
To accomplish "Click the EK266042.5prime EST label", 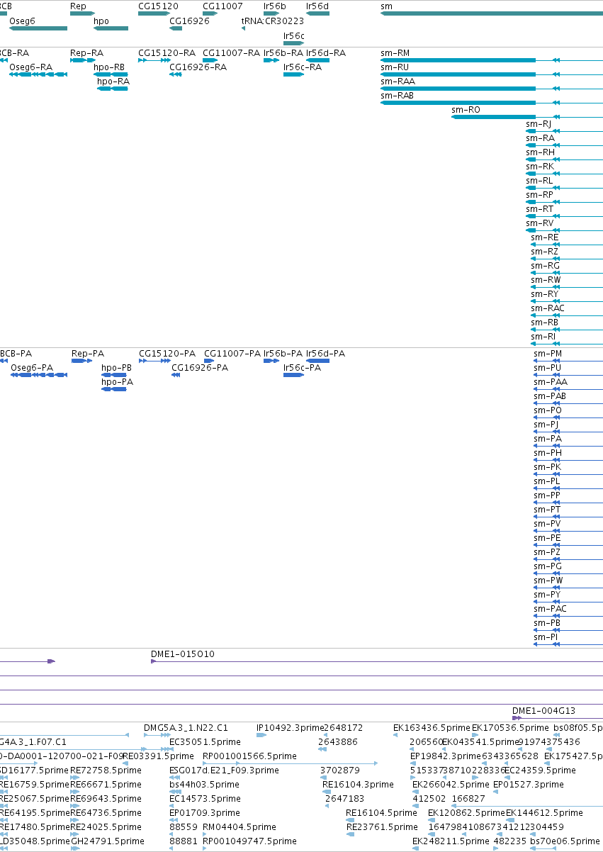I will point(451,785).
